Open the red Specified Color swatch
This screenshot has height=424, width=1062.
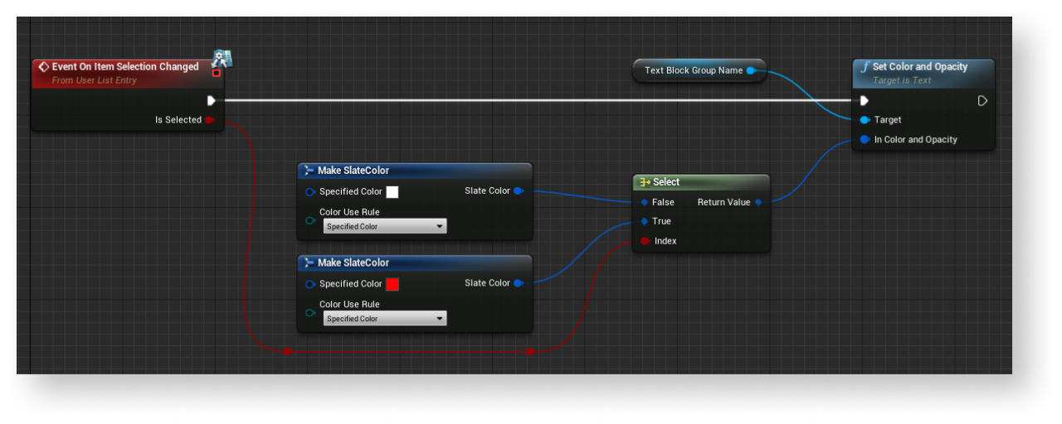click(392, 284)
